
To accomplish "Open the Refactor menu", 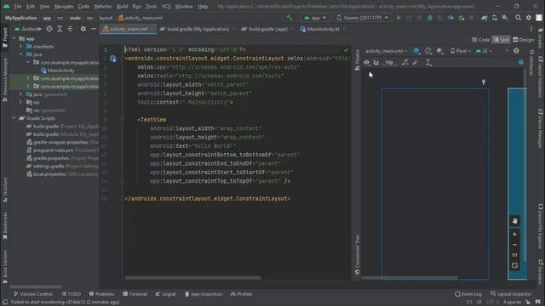I will pyautogui.click(x=103, y=6).
